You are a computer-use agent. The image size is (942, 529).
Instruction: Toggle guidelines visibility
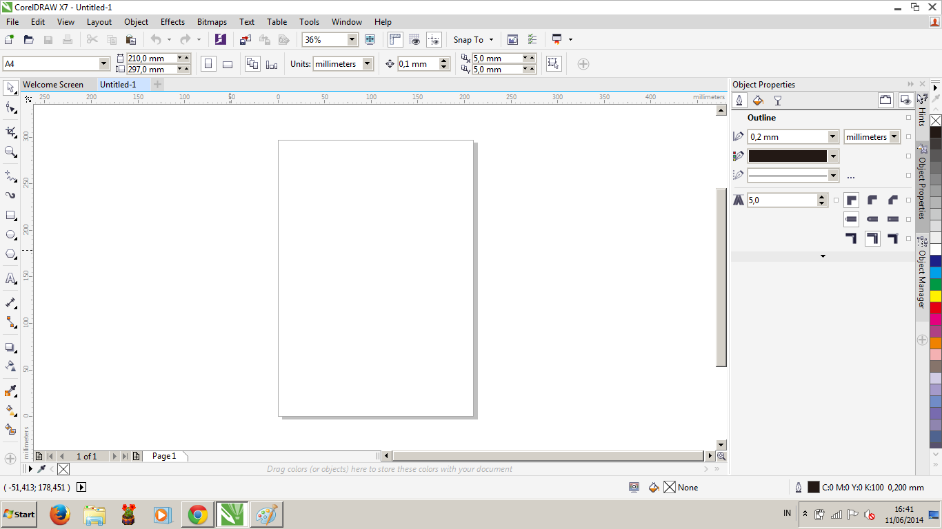[434, 39]
